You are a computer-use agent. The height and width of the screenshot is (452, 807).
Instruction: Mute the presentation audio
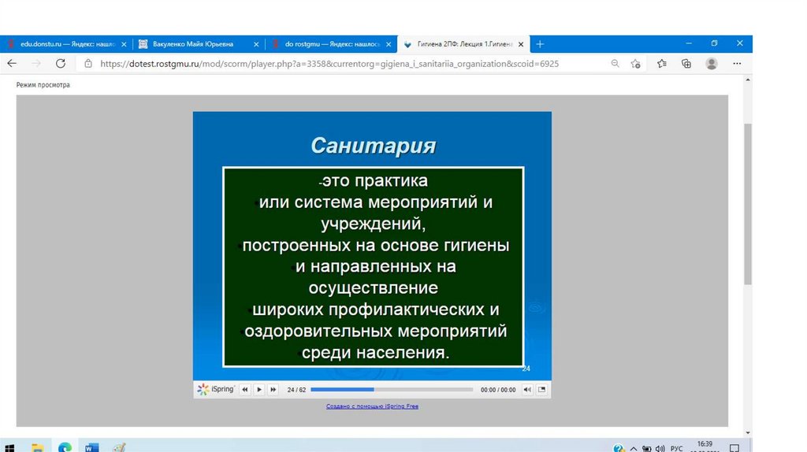[x=527, y=390]
